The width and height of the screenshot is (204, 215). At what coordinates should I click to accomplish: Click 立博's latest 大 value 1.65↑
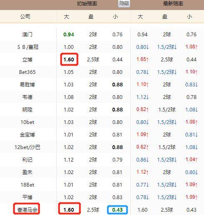[142, 59]
